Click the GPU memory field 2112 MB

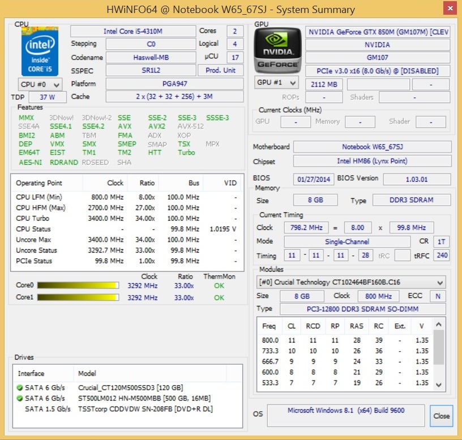pyautogui.click(x=324, y=84)
